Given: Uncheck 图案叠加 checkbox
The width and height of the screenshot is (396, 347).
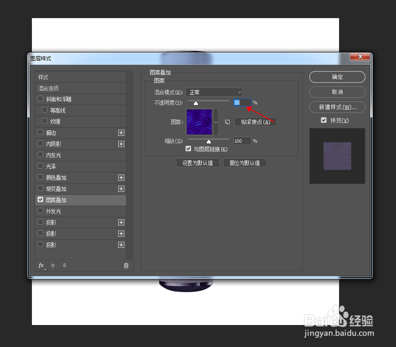Looking at the screenshot, I should [41, 200].
